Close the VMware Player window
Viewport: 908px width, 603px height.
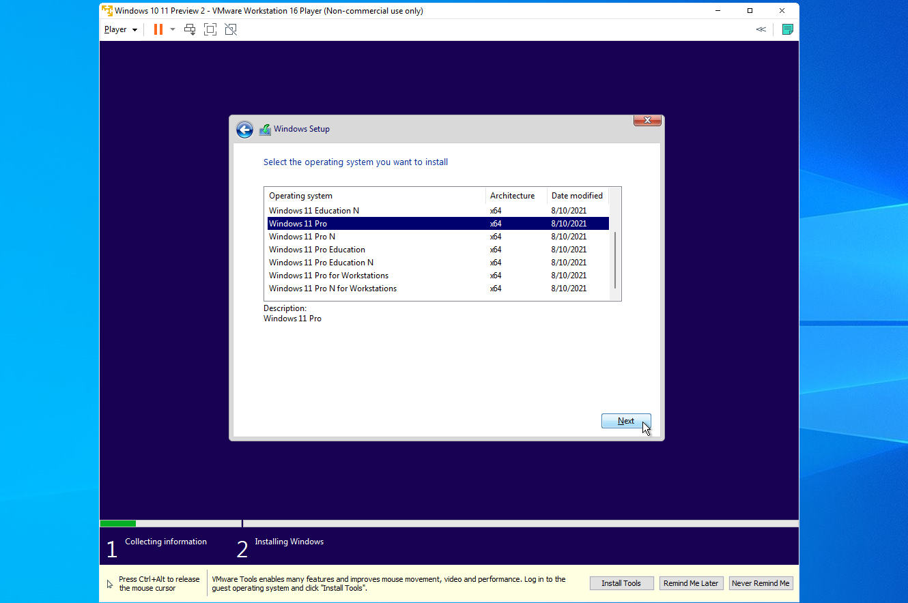click(782, 10)
